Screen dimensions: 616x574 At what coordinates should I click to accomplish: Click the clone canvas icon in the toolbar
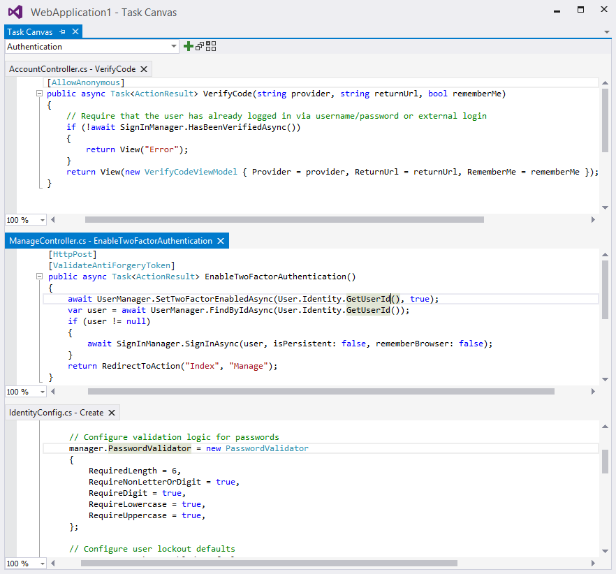pos(198,46)
